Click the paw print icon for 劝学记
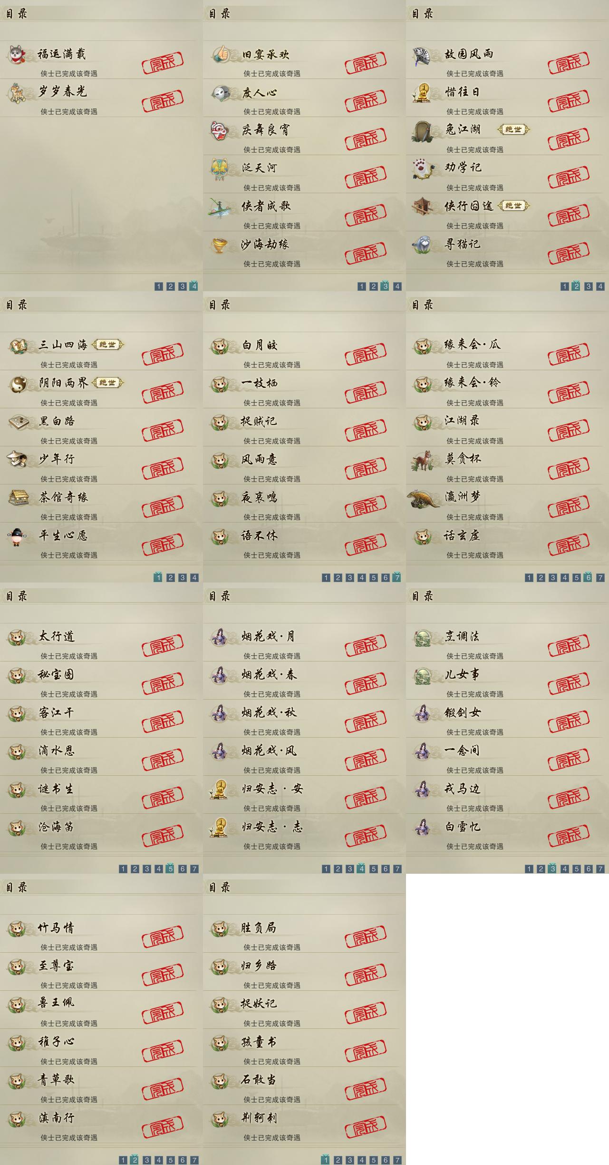This screenshot has height=1165, width=609. coord(423,168)
